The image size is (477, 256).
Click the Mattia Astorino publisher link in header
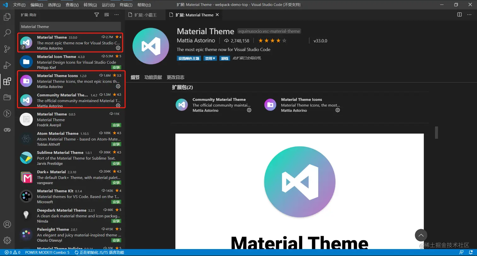(196, 41)
